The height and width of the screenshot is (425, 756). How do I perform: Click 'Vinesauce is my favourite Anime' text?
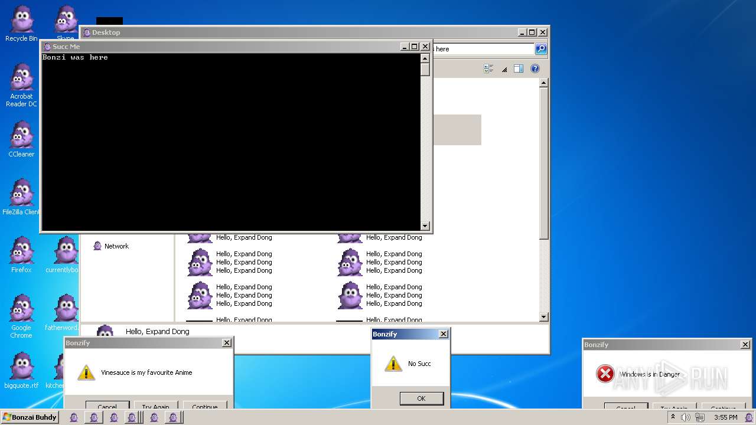(x=146, y=372)
